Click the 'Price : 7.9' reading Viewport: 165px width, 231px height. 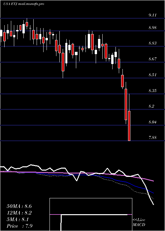pyautogui.click(x=19, y=226)
